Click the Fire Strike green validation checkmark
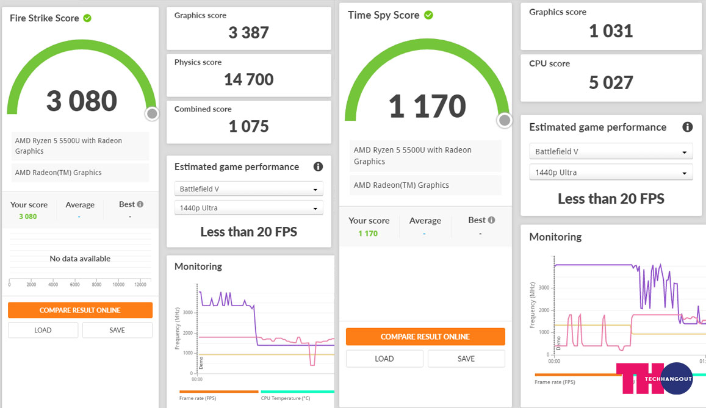This screenshot has height=408, width=706. pos(87,18)
